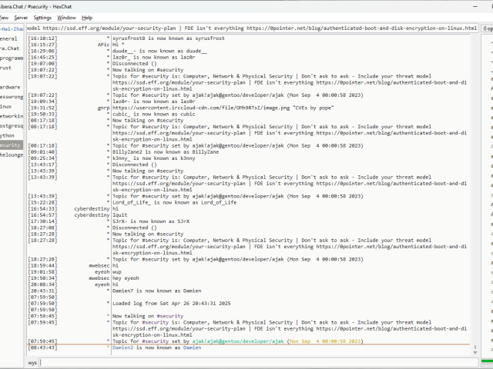Open the Help menu
Screen dimensions: 493x369
pyautogui.click(x=87, y=17)
